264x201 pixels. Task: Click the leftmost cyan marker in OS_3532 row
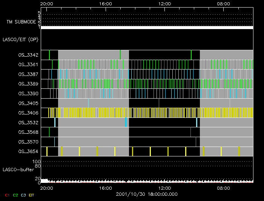tap(55, 122)
